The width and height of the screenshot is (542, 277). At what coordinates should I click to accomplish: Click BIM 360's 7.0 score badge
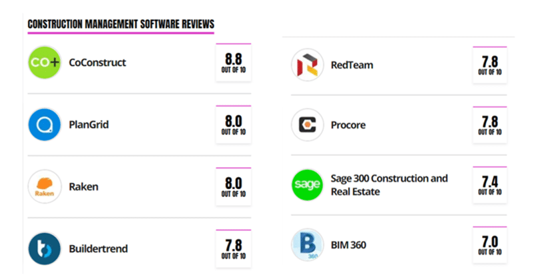pyautogui.click(x=490, y=245)
